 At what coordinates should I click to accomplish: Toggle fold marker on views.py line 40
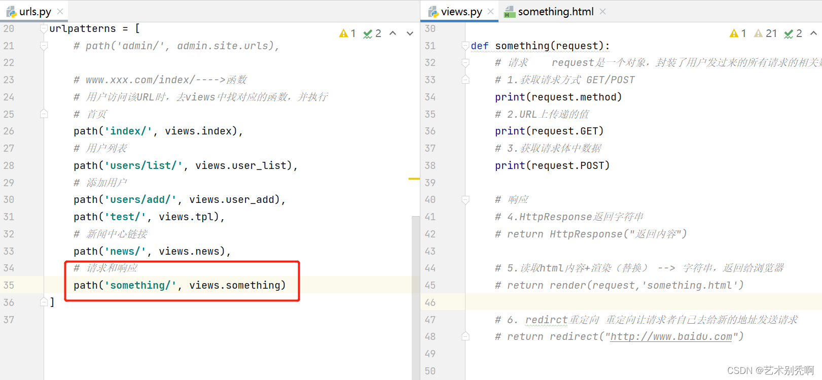[466, 200]
